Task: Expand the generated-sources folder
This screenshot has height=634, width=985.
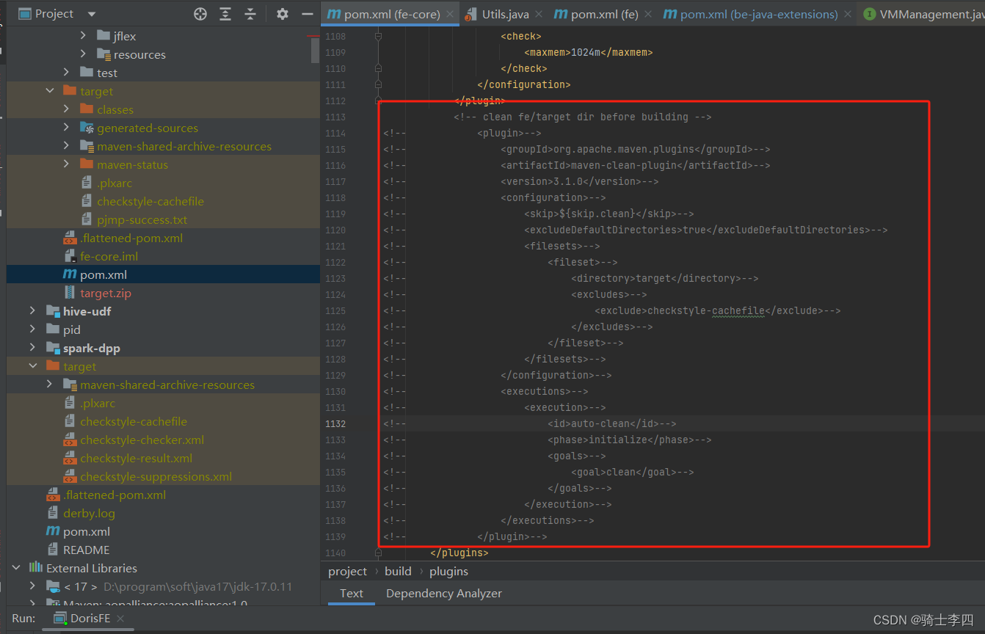Action: click(66, 128)
